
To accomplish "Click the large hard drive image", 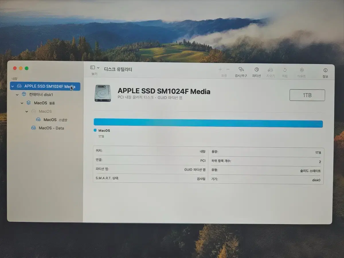I will point(103,93).
